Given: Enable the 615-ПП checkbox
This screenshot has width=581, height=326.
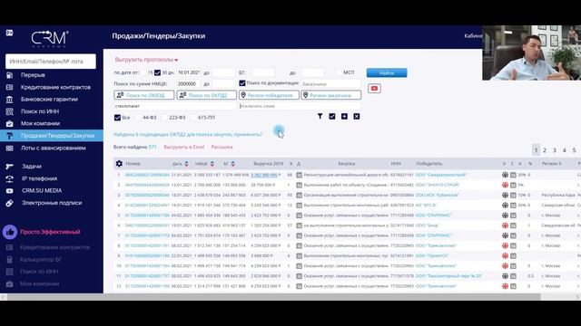Looking at the screenshot, I should coord(193,118).
